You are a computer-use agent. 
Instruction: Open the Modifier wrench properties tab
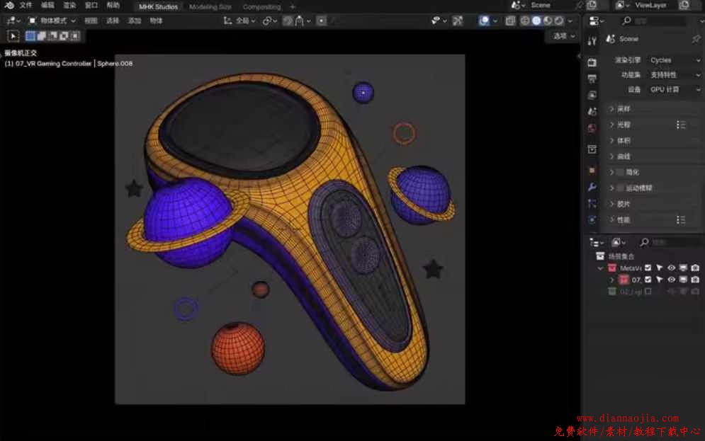(592, 187)
